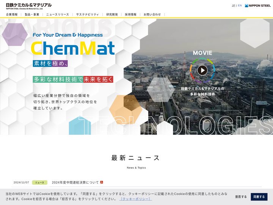This screenshot has width=273, height=205.
Task: Open the NIPPON STEEL group logo link
Action: pyautogui.click(x=258, y=6)
